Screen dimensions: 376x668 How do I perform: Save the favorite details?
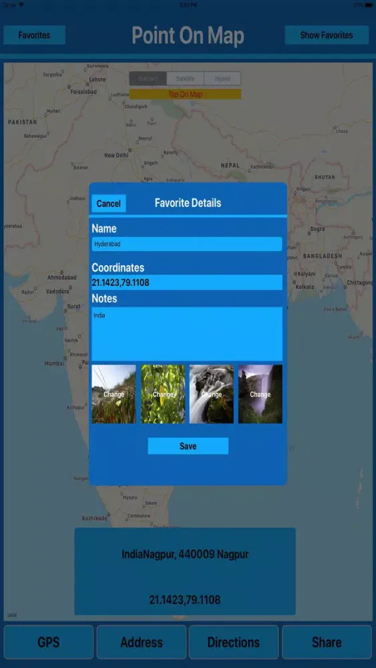coord(188,446)
